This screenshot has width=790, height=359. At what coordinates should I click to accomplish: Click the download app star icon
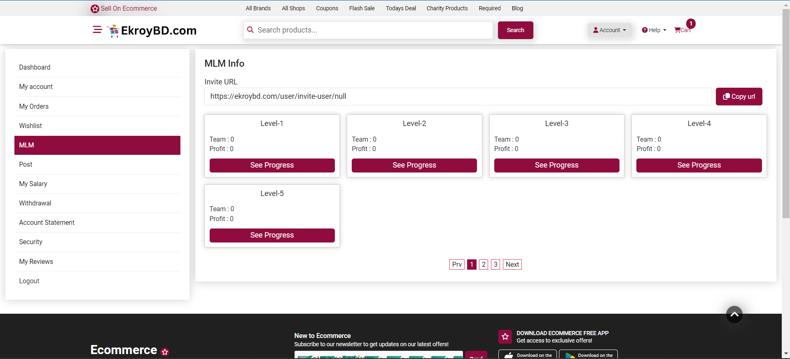coord(505,337)
